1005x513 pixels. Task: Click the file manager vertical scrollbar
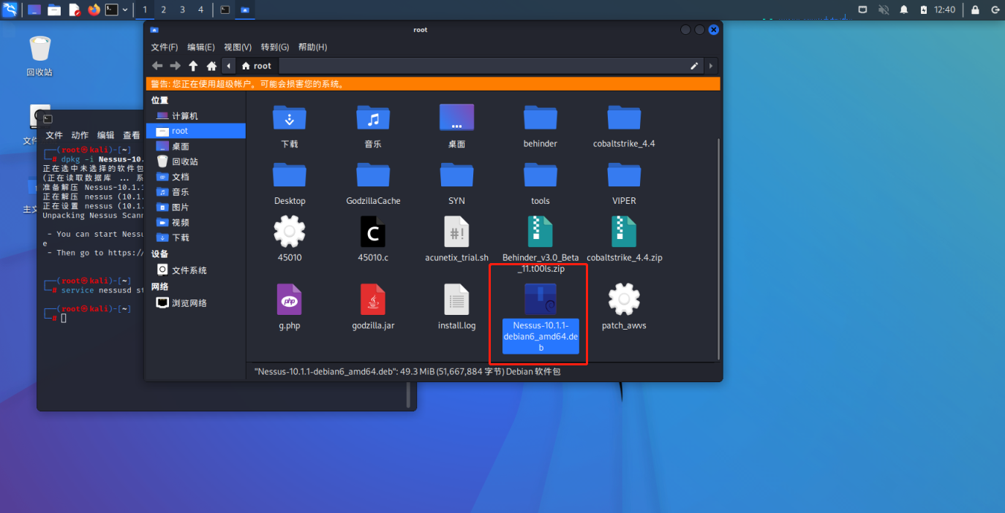coord(720,248)
